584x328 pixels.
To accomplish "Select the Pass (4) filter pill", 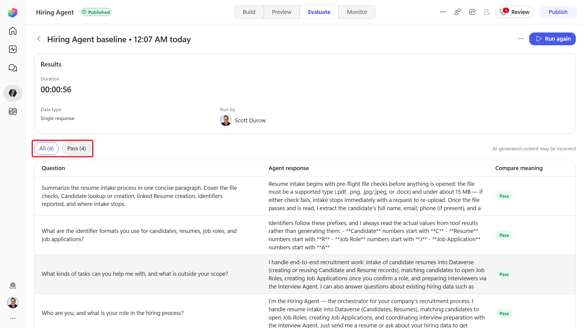I will tap(76, 149).
